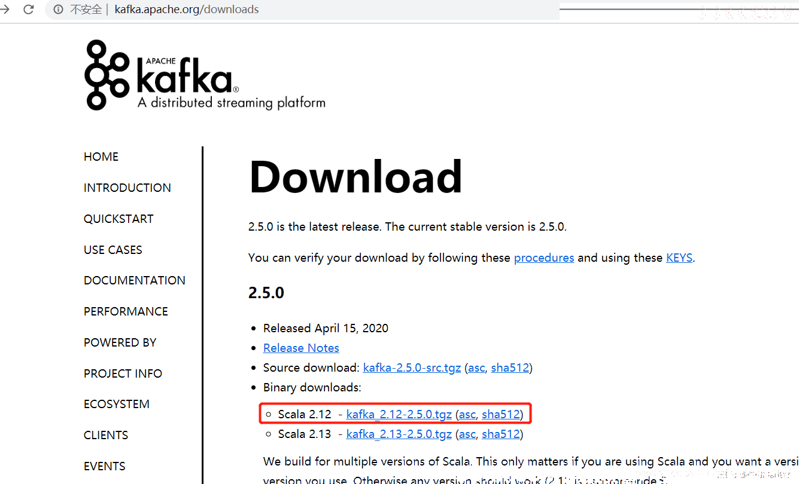Open the HOME menu item
This screenshot has height=484, width=799.
(101, 157)
